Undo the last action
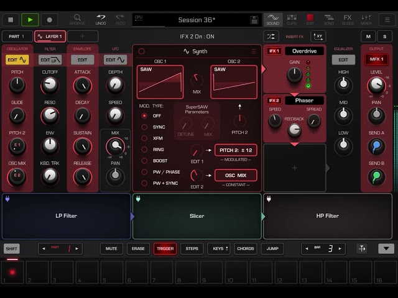The image size is (398, 298). click(101, 20)
